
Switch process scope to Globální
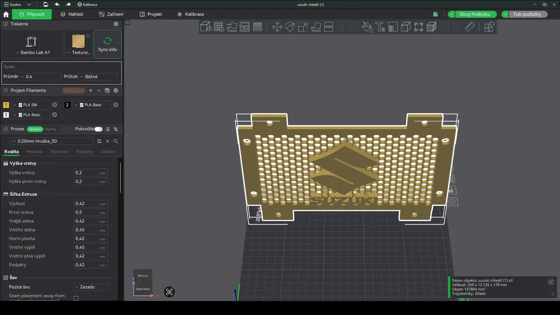click(x=35, y=129)
